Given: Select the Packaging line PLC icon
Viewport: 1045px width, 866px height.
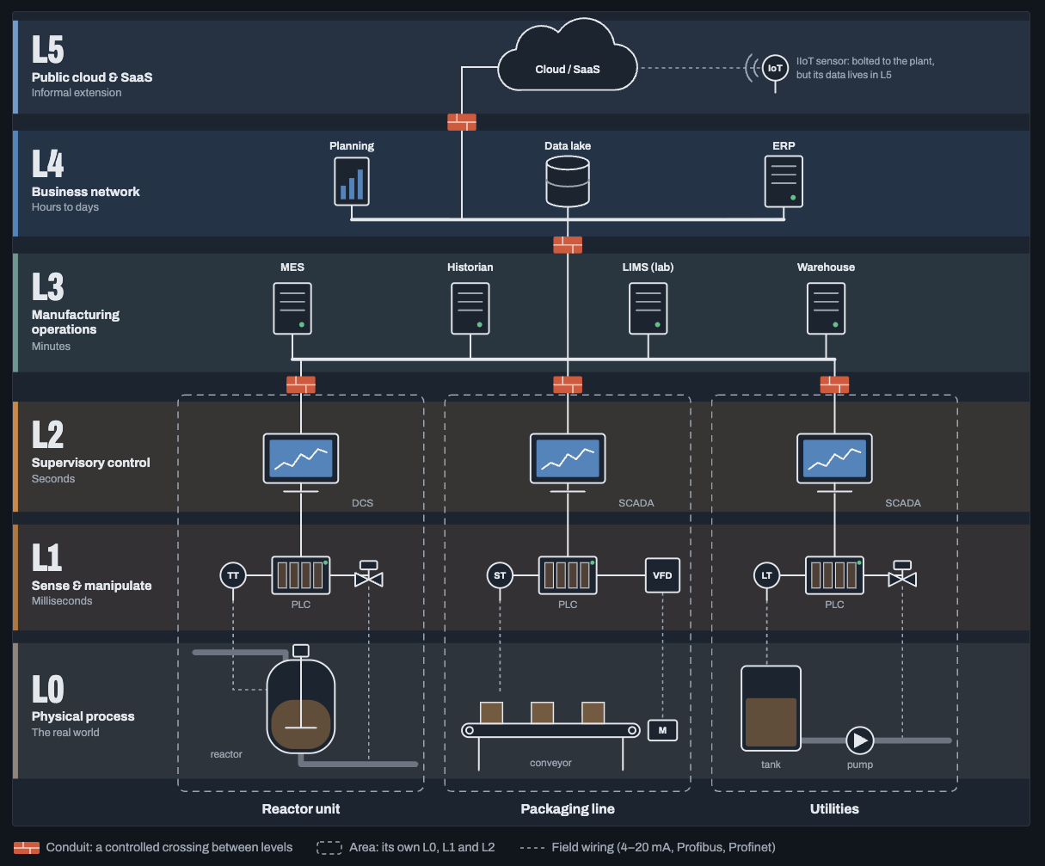Looking at the screenshot, I should 568,575.
